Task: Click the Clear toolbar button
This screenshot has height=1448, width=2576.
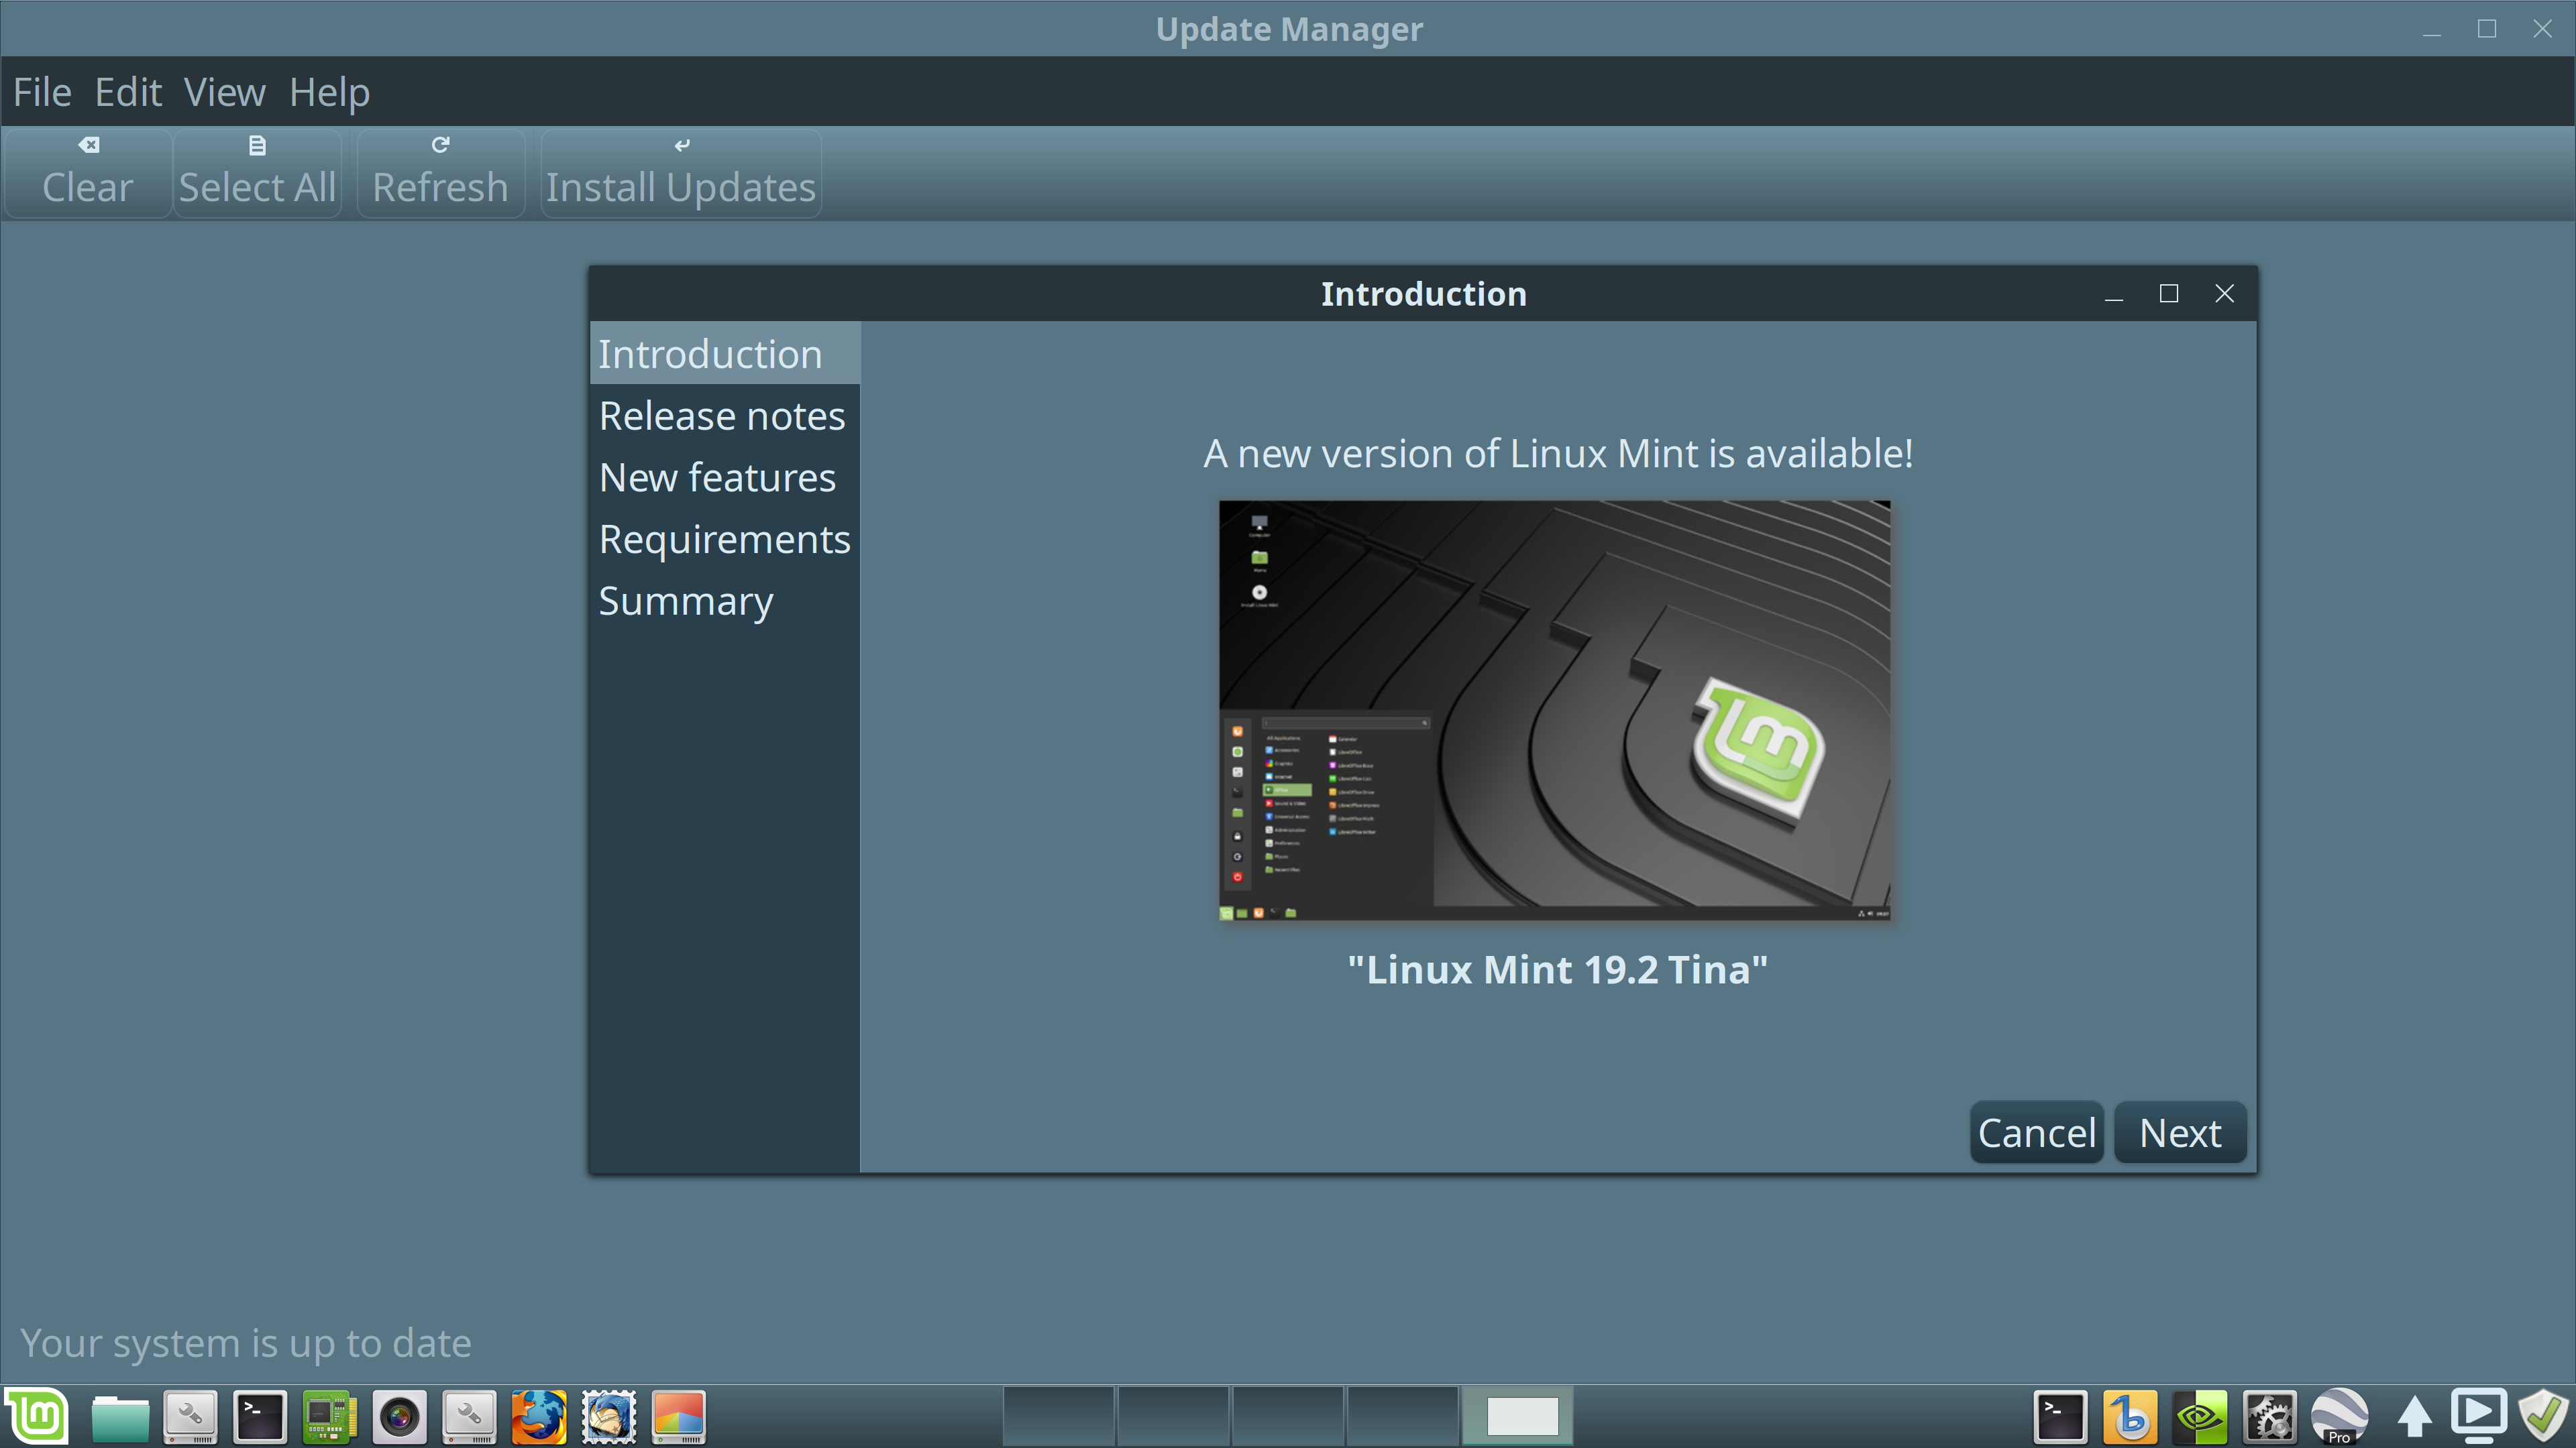Action: 88,173
